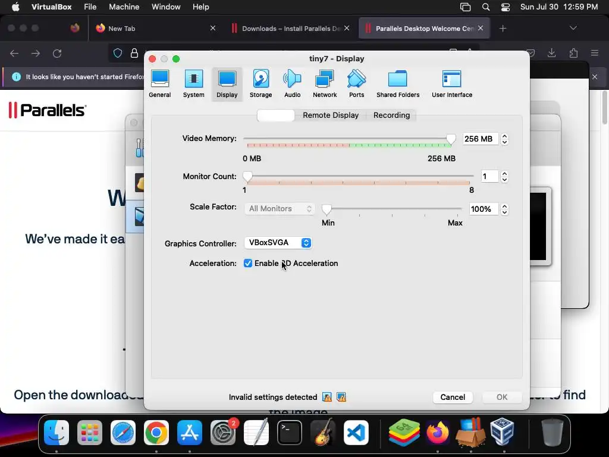
Task: Click the Video Memory stepper arrows
Action: [x=504, y=139]
